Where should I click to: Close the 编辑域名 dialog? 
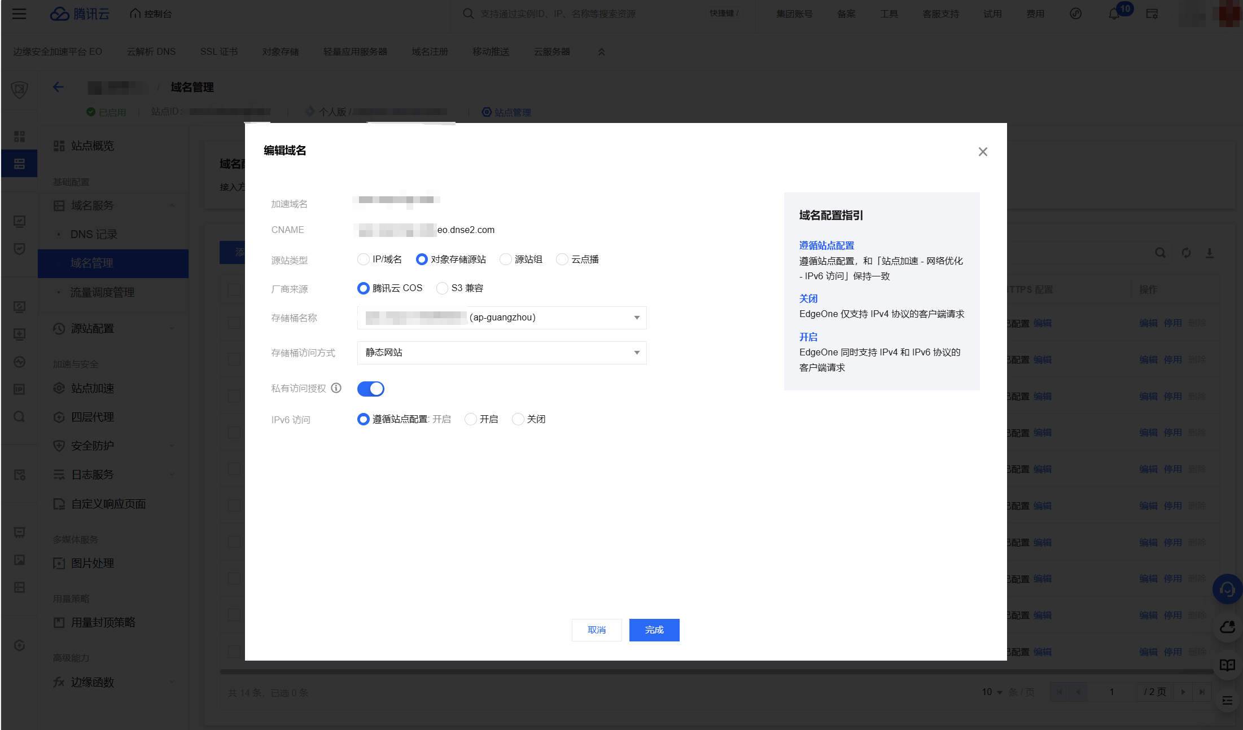(x=983, y=152)
